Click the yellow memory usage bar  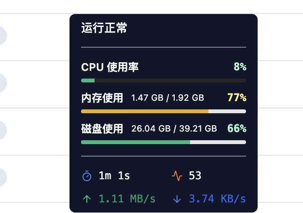pos(164,111)
